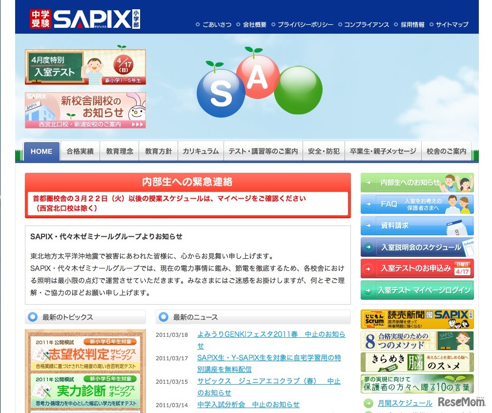Click the news date 2011/03/18

click(172, 335)
